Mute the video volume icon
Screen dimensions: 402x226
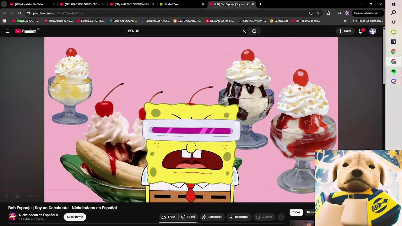[18, 196]
